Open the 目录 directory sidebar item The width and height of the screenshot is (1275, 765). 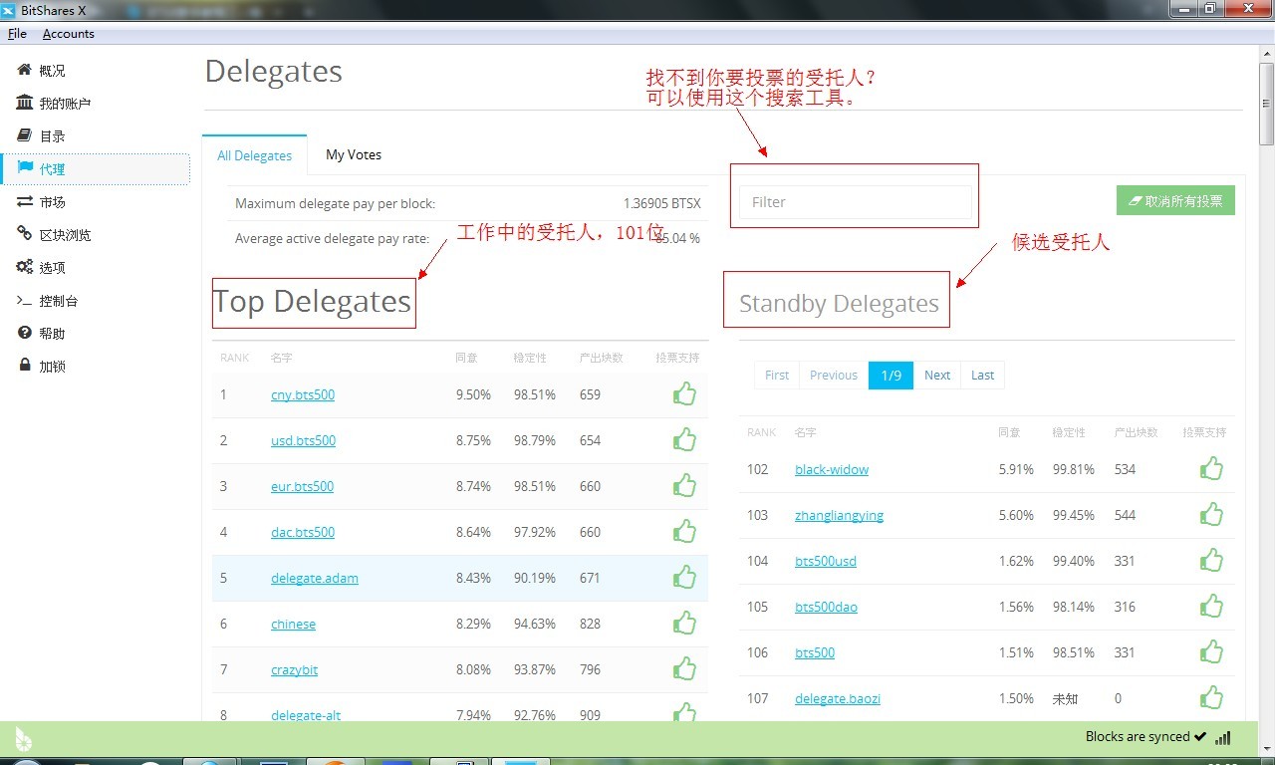click(95, 136)
